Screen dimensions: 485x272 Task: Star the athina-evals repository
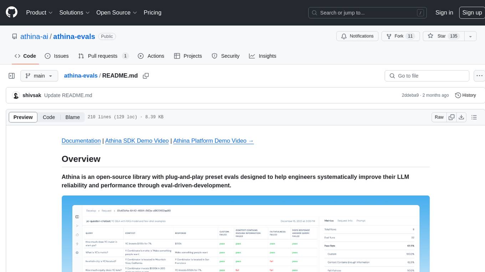point(443,36)
